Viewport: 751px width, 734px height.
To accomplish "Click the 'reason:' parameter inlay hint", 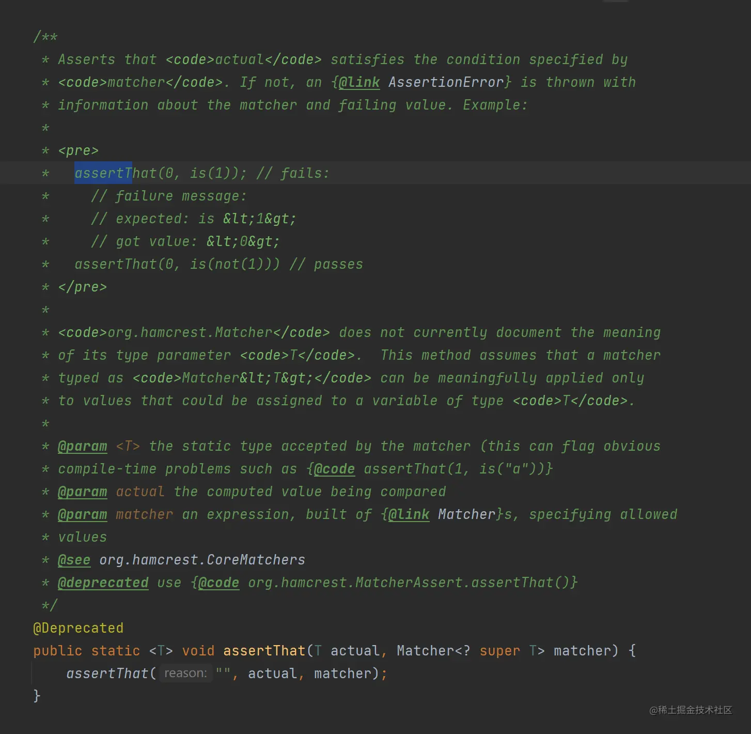I will [x=185, y=673].
